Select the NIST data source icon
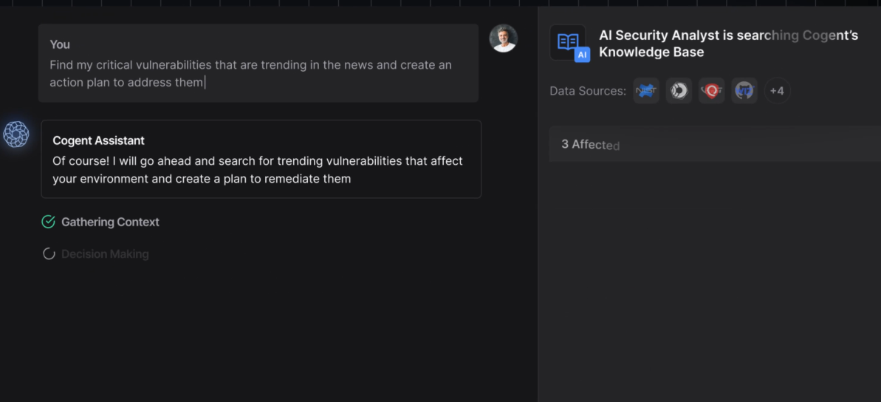Screen dimensions: 881x402 pyautogui.click(x=646, y=91)
